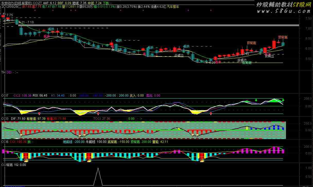Click the leftmost red up arrow in CCI7

(39, 113)
